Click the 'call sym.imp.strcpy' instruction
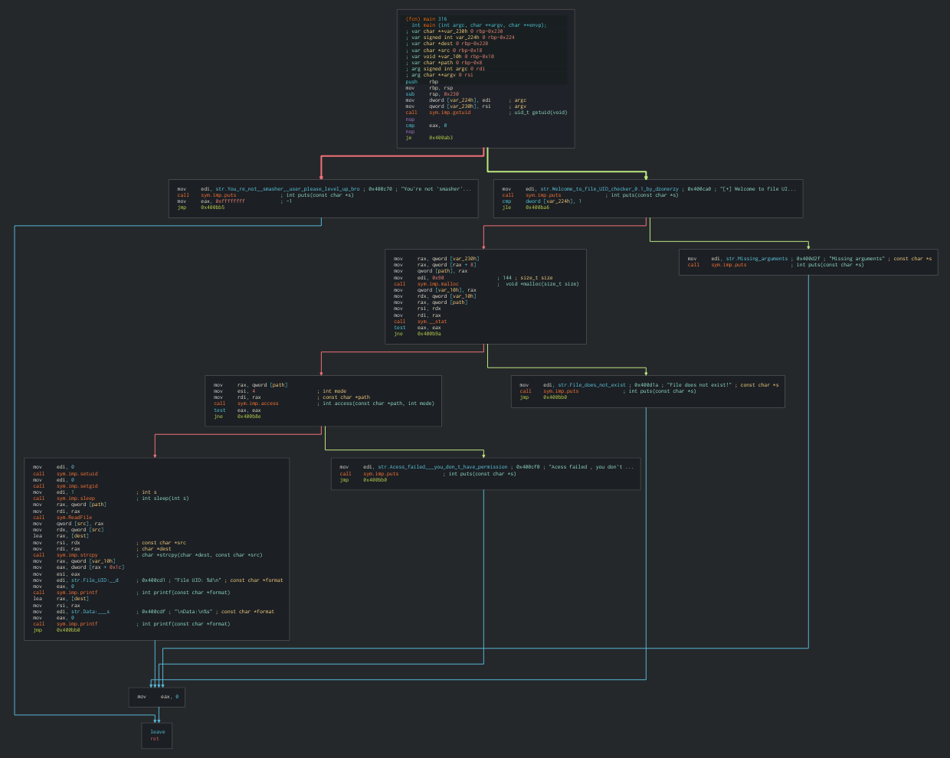Screen dimensions: 950x758 click(77, 555)
